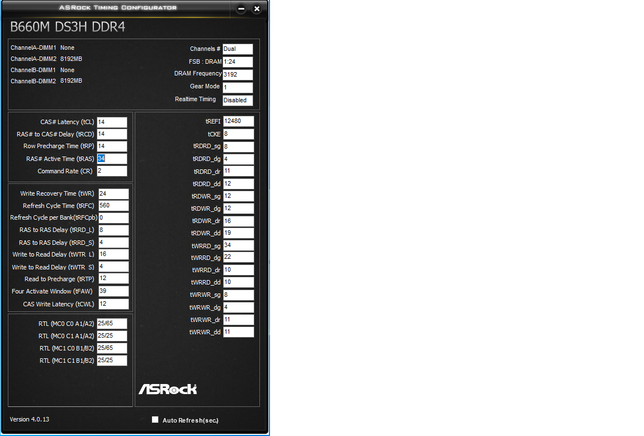This screenshot has width=644, height=436.
Task: Click the CAS# Latency (tCL) field
Action: [x=112, y=122]
